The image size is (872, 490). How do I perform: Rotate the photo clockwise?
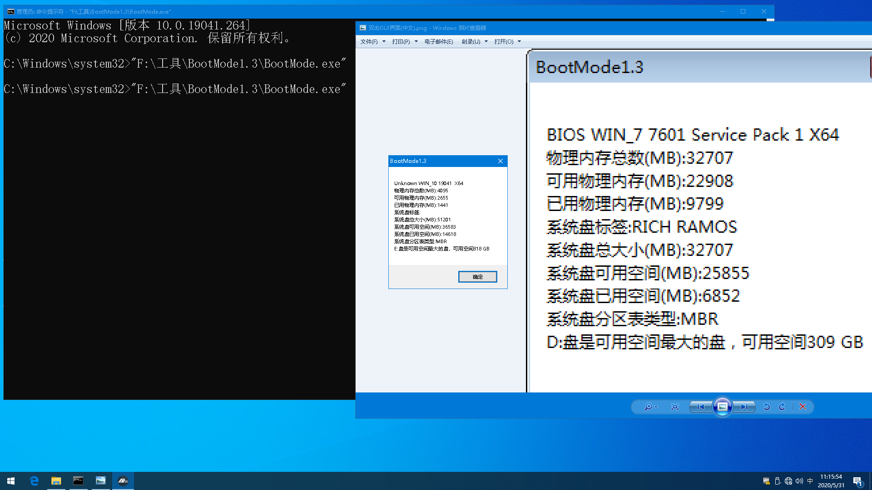pos(782,407)
